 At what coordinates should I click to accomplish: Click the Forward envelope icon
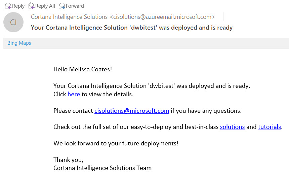62,6
